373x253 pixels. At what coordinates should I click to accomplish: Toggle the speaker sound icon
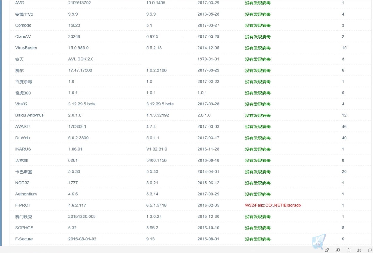[359, 250]
